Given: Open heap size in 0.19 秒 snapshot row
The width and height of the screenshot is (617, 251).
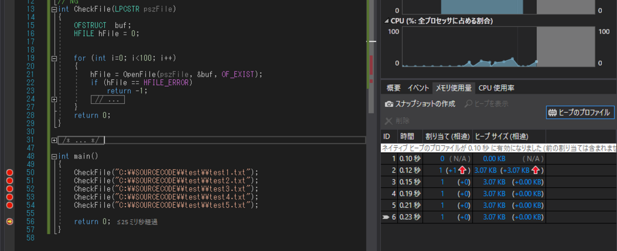Looking at the screenshot, I should [x=494, y=193].
